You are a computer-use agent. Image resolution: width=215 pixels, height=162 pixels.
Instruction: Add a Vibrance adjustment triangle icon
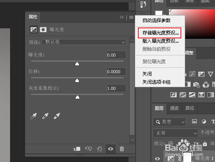(210, 74)
